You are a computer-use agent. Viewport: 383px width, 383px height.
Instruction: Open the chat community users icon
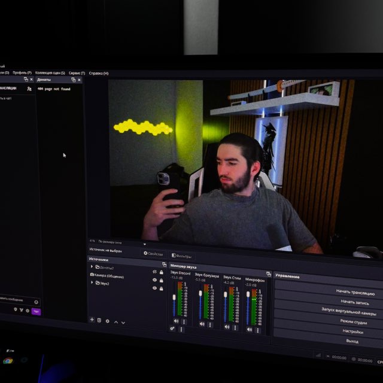pos(29,89)
